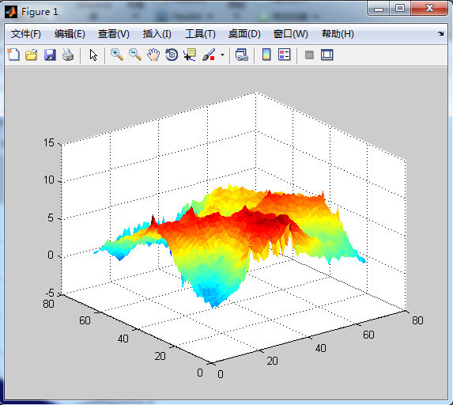Activate the Zoom In magnifier tool
453x405 pixels.
tap(117, 55)
